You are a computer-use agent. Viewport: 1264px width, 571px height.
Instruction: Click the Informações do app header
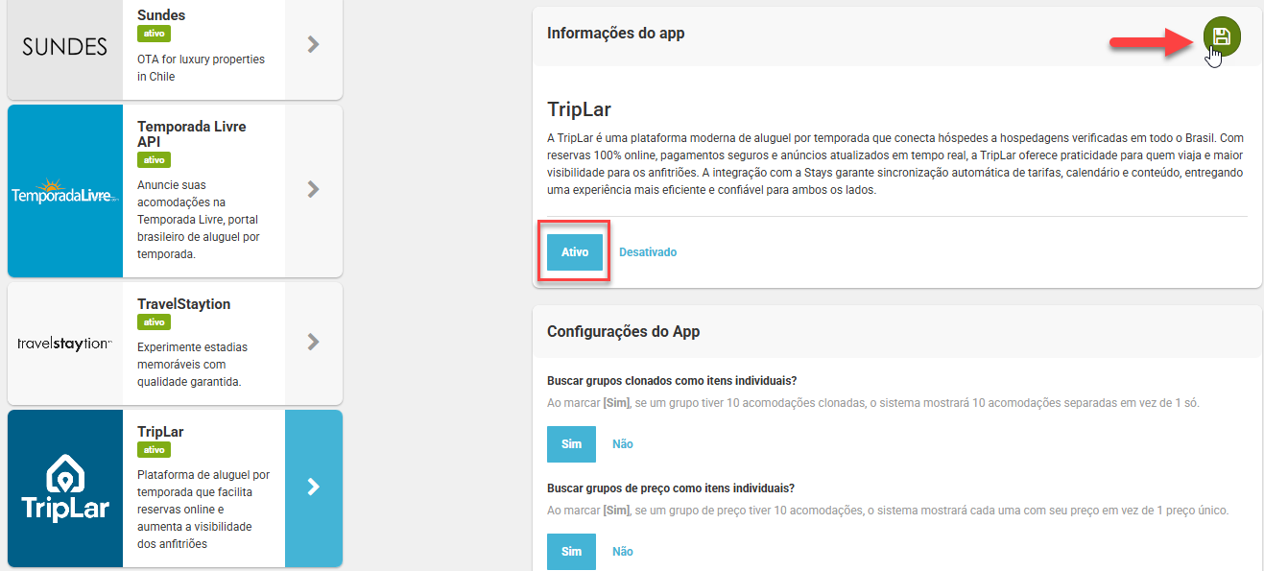tap(615, 34)
